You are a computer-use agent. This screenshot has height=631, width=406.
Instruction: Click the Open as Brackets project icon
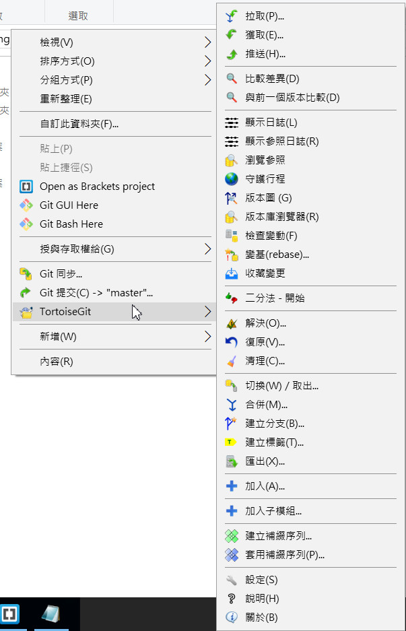point(26,187)
